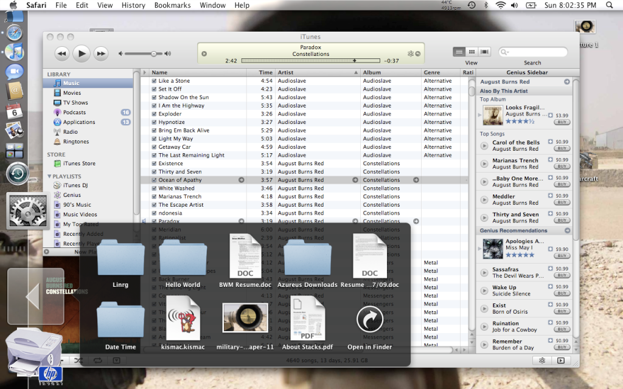623x389 pixels.
Task: Open Applications in the library sidebar
Action: (x=79, y=122)
